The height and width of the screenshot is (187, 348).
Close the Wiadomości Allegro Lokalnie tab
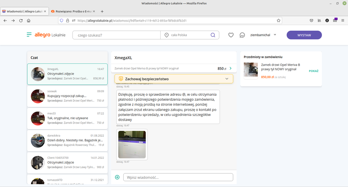tap(45, 11)
